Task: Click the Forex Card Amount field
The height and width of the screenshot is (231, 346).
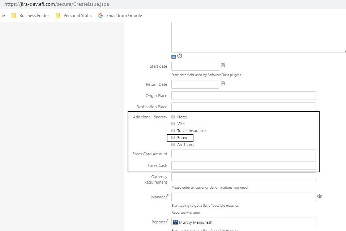Action: click(x=243, y=154)
